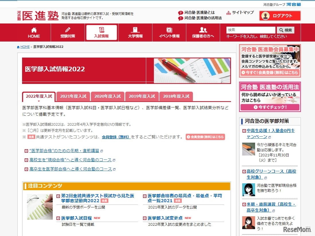Image resolution: width=315 pixels, height=236 pixels.
Task: Switch to the 2021年度入試 tab
Action: point(73,97)
